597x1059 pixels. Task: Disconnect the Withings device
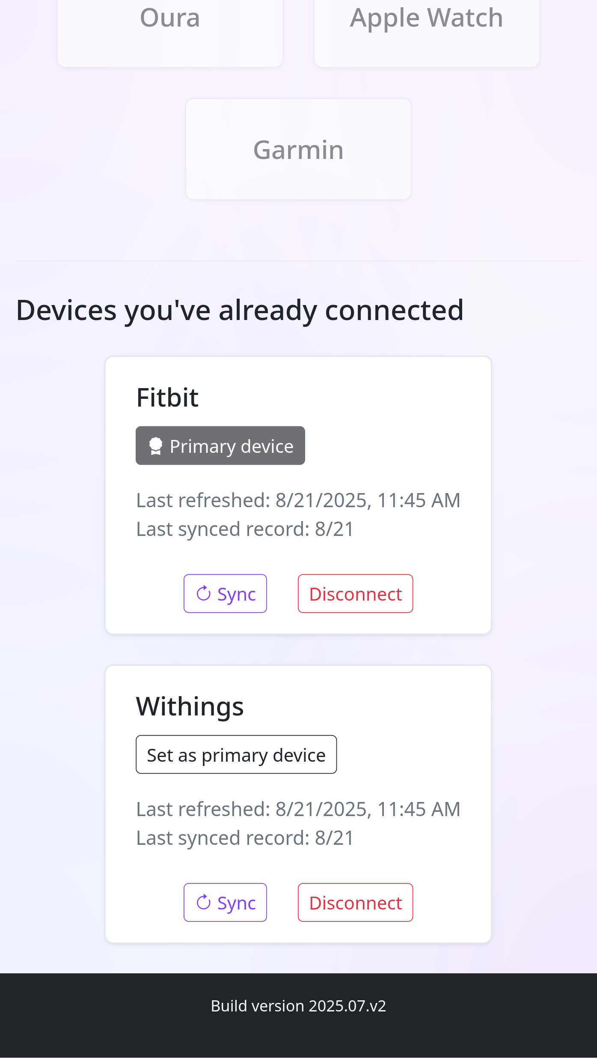click(355, 903)
